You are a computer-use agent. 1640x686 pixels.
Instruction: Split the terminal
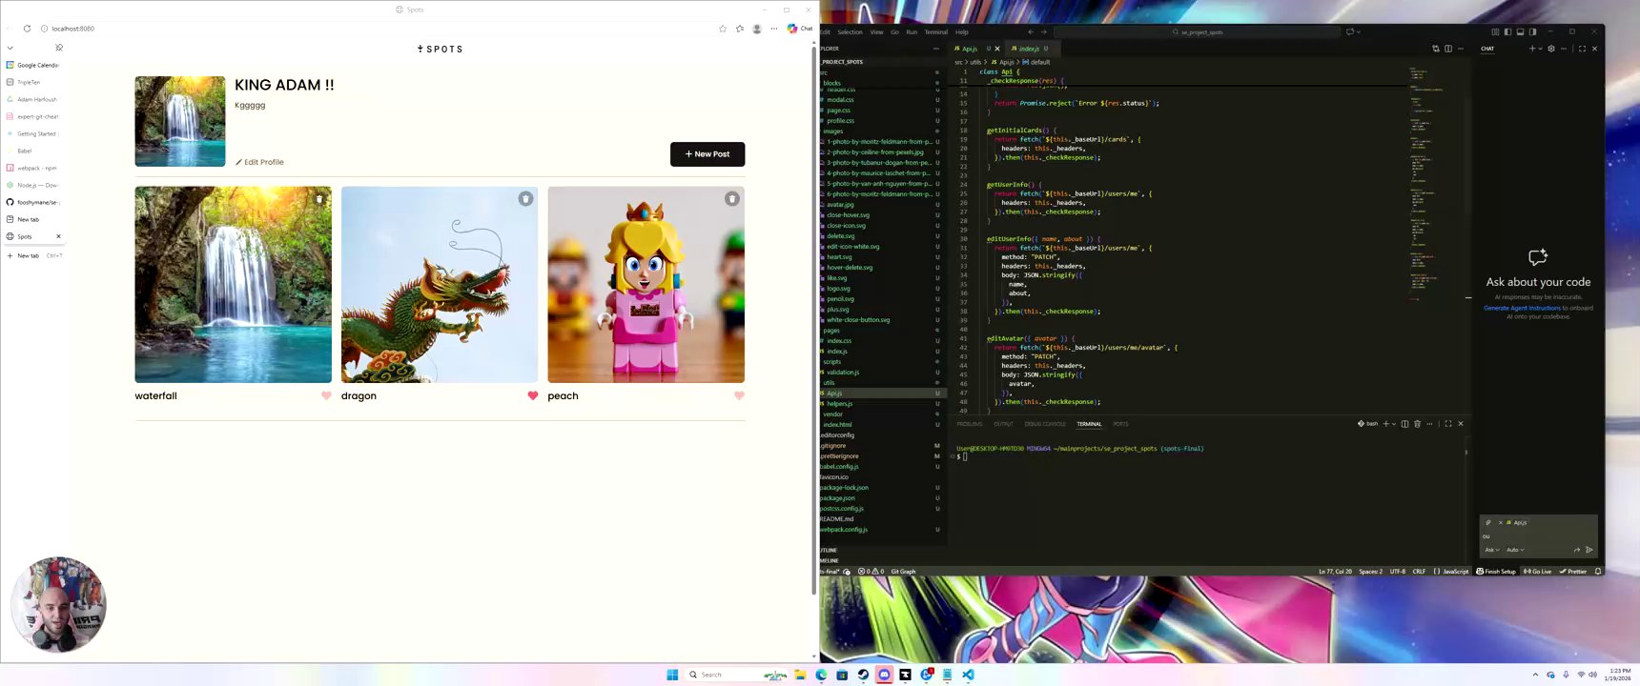tap(1404, 424)
